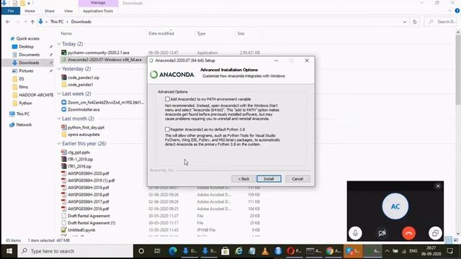Collapse Earlier this year (26) group
Screen dimensions: 461x259
[x=59, y=144]
